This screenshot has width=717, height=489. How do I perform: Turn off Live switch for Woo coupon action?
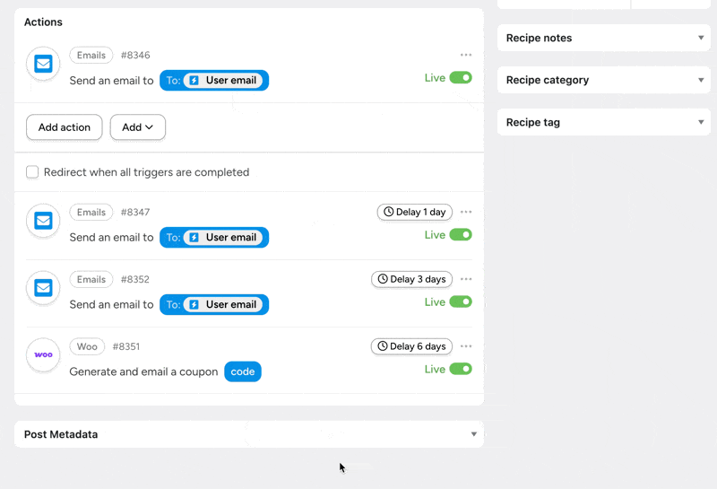tap(461, 369)
